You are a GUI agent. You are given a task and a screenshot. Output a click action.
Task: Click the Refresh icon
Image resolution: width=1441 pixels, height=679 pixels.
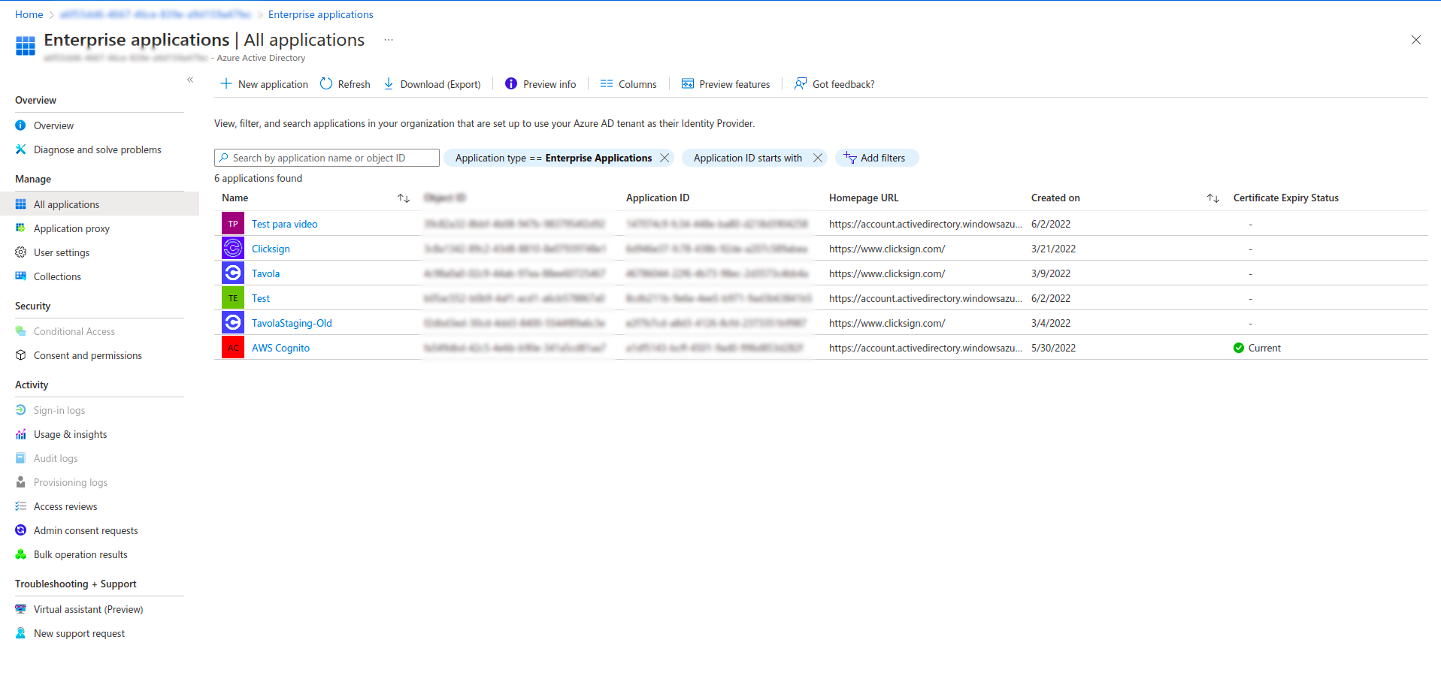click(326, 83)
